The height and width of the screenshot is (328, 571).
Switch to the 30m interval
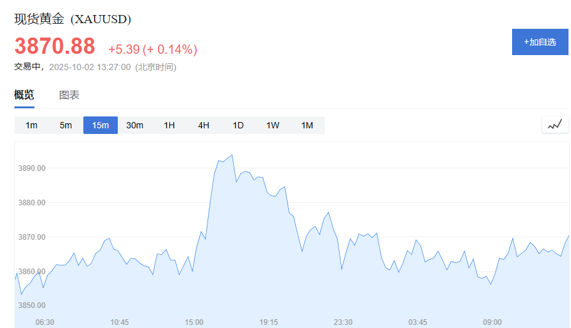coord(135,125)
